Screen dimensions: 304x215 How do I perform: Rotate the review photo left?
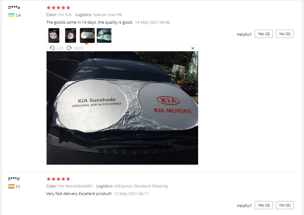[57, 48]
